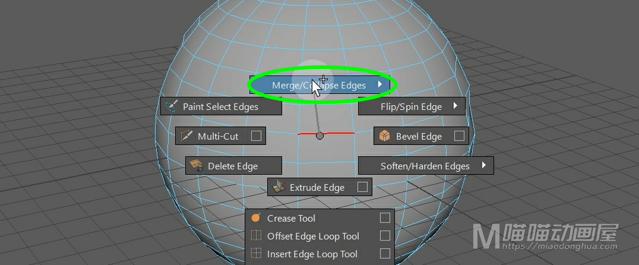Open Multi-Cut option box
This screenshot has height=265, width=639.
256,135
